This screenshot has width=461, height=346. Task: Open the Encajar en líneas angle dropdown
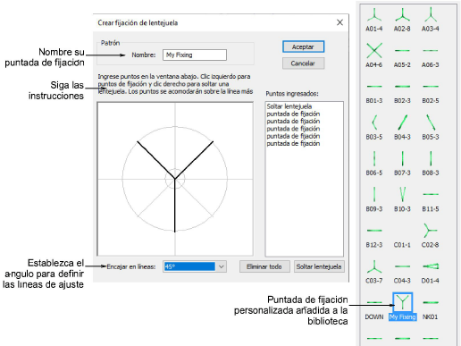[221, 266]
